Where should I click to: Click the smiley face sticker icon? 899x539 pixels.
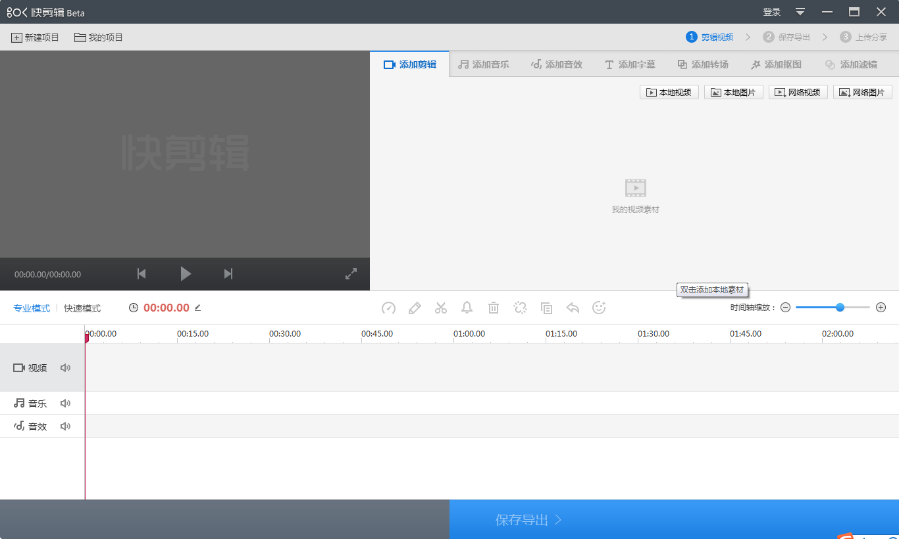pos(599,308)
